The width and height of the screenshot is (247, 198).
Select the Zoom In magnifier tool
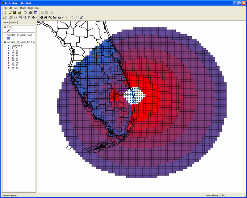click(21, 18)
